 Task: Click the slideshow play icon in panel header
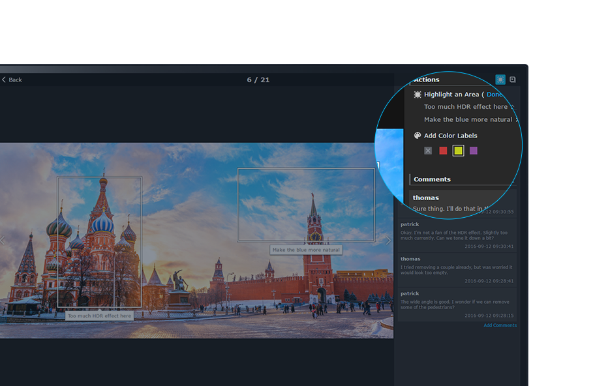(x=513, y=80)
